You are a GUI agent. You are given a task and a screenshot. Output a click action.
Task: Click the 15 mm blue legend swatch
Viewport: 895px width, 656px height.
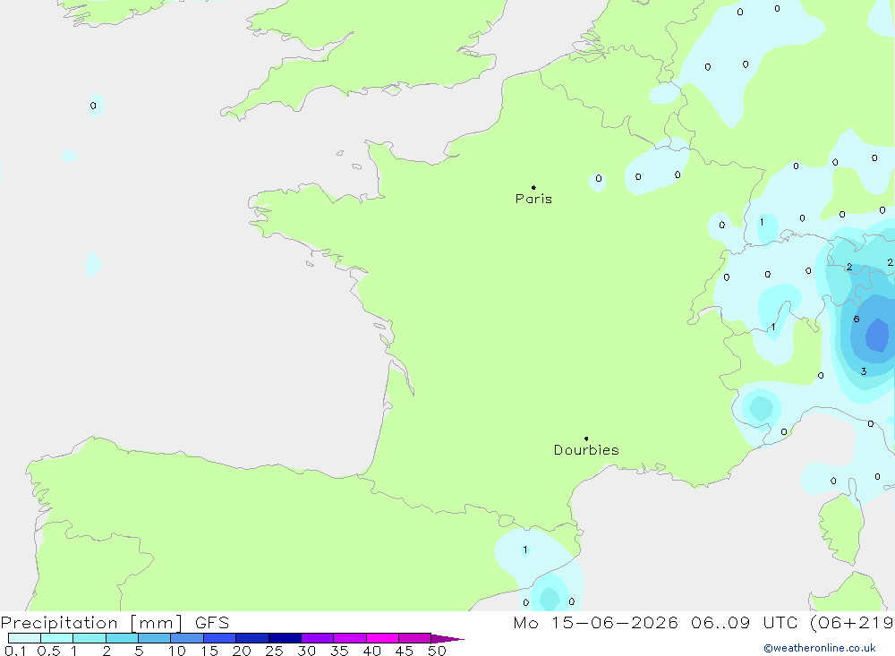219,638
